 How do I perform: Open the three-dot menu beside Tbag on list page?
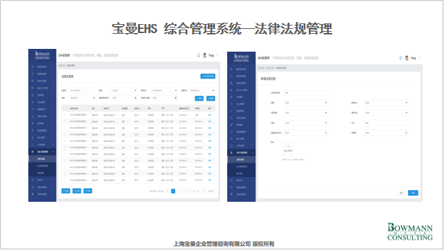(218, 55)
